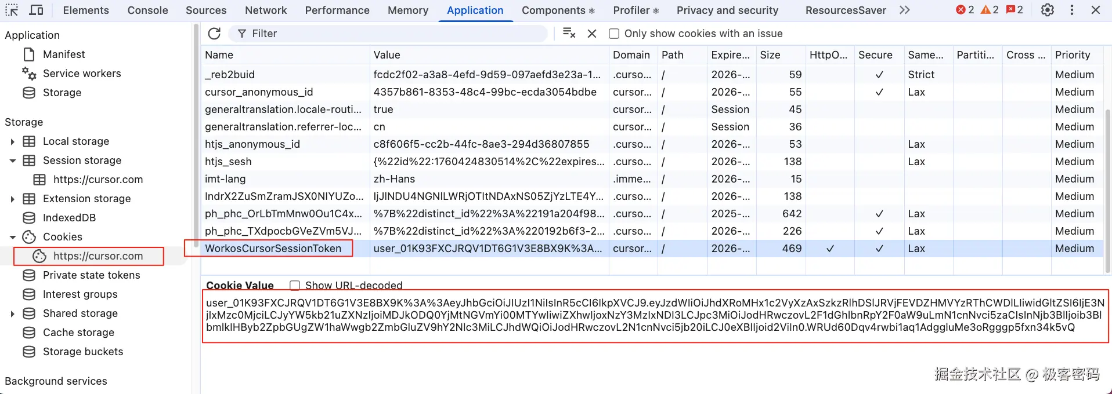The width and height of the screenshot is (1112, 394).
Task: Open the ResourcesSaver tab
Action: tap(846, 10)
